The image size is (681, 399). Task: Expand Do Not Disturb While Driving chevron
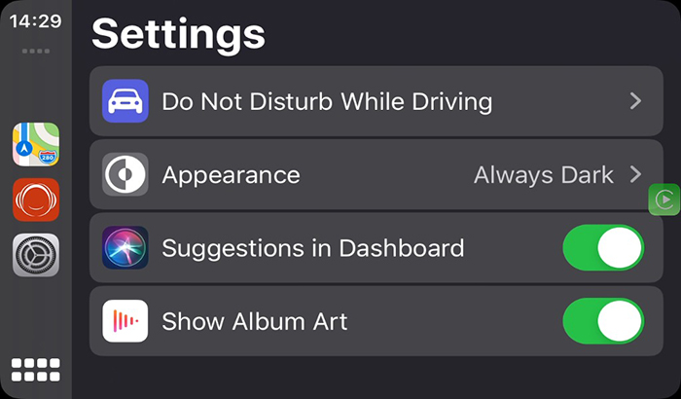(634, 101)
